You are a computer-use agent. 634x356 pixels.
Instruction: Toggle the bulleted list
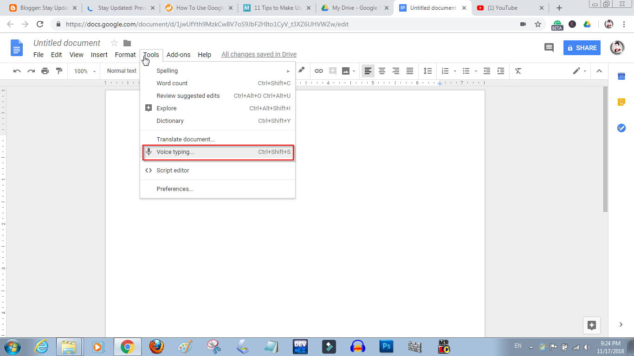tap(466, 70)
